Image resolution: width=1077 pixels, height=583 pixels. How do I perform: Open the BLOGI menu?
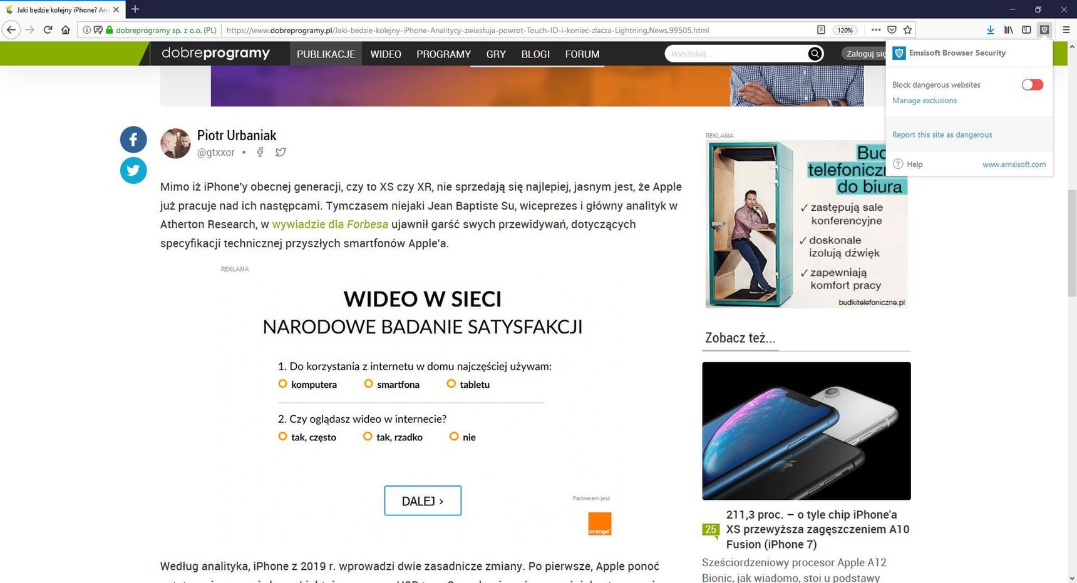coord(535,54)
